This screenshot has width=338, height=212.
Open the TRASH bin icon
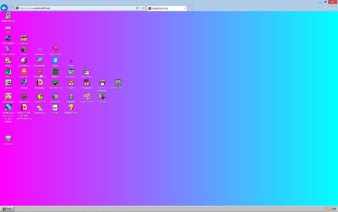[x=8, y=140]
